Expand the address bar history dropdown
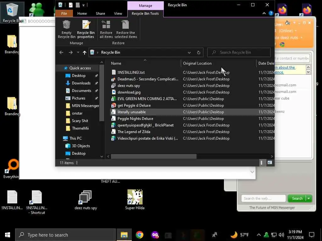 pyautogui.click(x=189, y=53)
